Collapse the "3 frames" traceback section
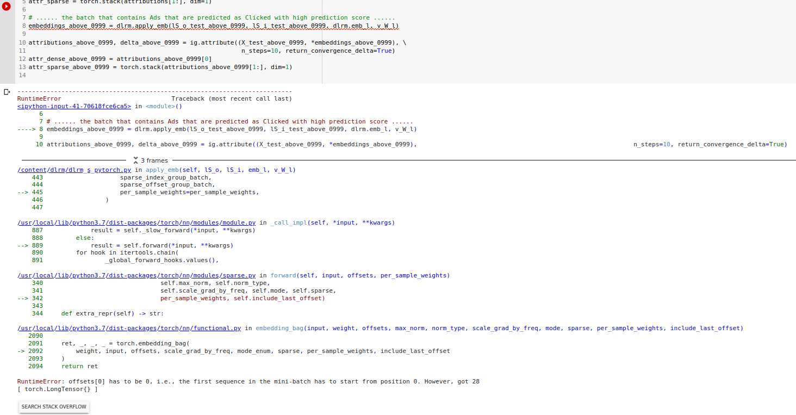The height and width of the screenshot is (415, 796). [151, 160]
